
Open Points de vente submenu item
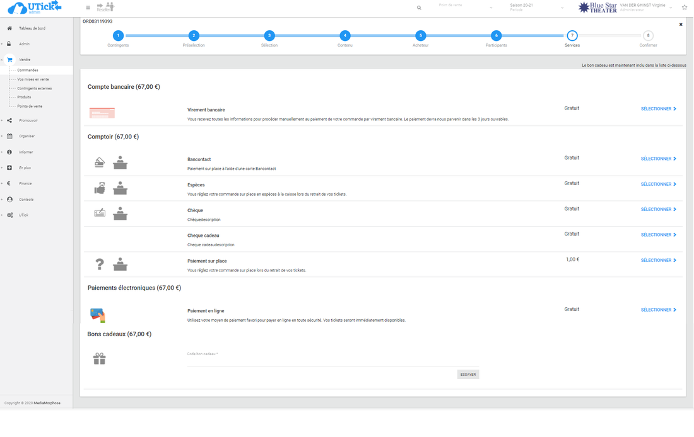(30, 106)
